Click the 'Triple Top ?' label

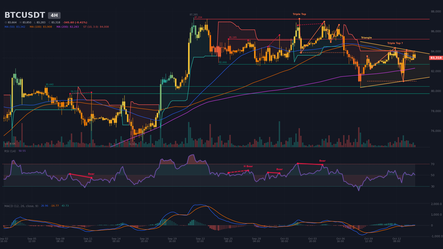pos(395,43)
